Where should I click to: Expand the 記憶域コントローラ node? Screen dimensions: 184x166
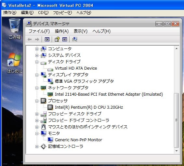click(x=37, y=146)
